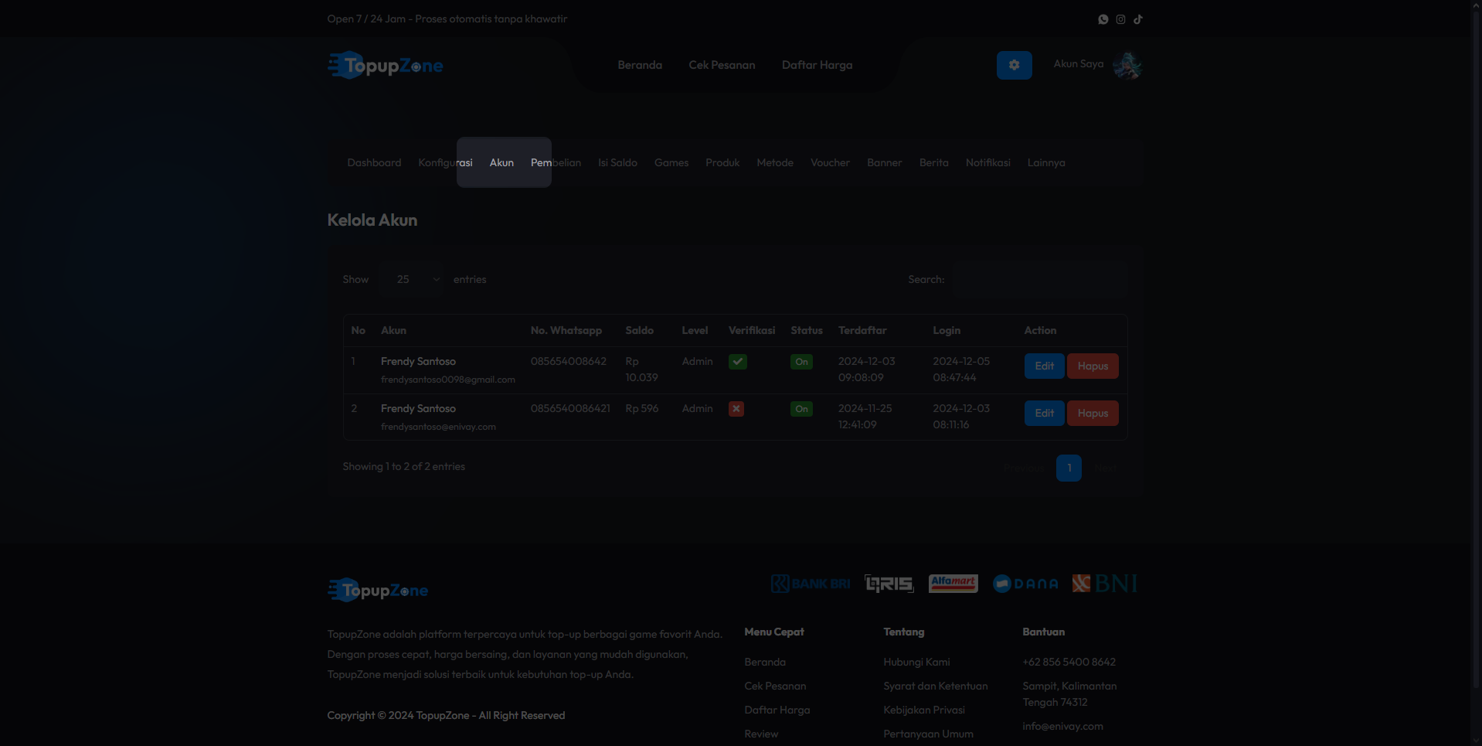Click the Bank BRI payment logo
This screenshot has width=1482, height=746.
[x=811, y=584]
